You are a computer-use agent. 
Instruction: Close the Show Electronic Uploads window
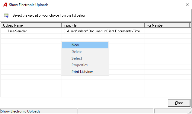pyautogui.click(x=187, y=5)
